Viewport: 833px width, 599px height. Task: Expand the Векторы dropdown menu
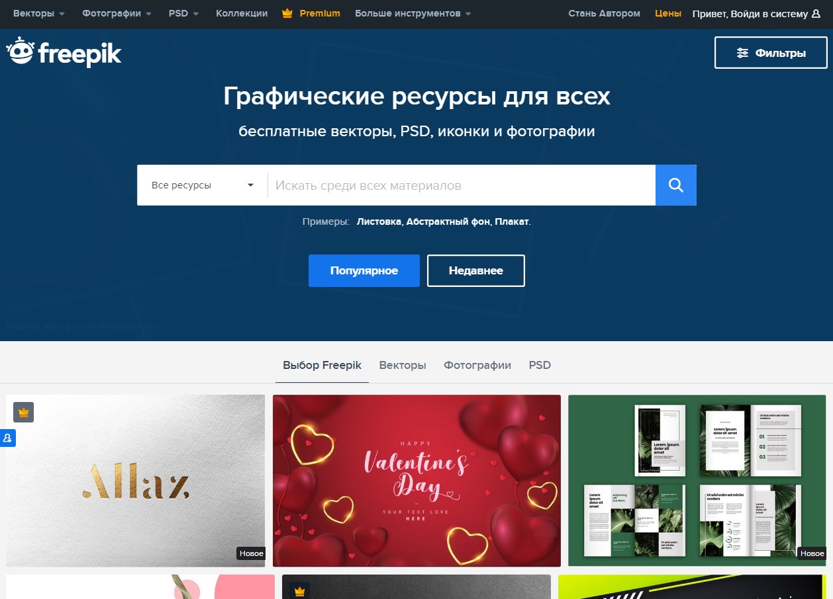(39, 13)
